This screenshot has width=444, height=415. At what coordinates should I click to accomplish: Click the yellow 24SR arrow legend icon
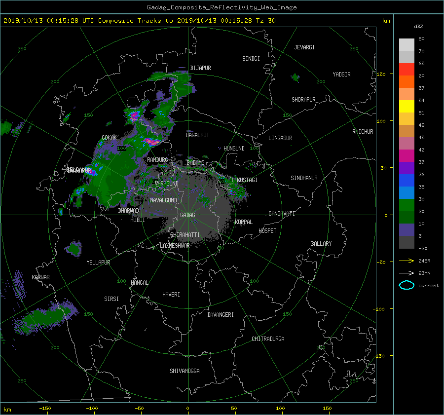coord(407,261)
